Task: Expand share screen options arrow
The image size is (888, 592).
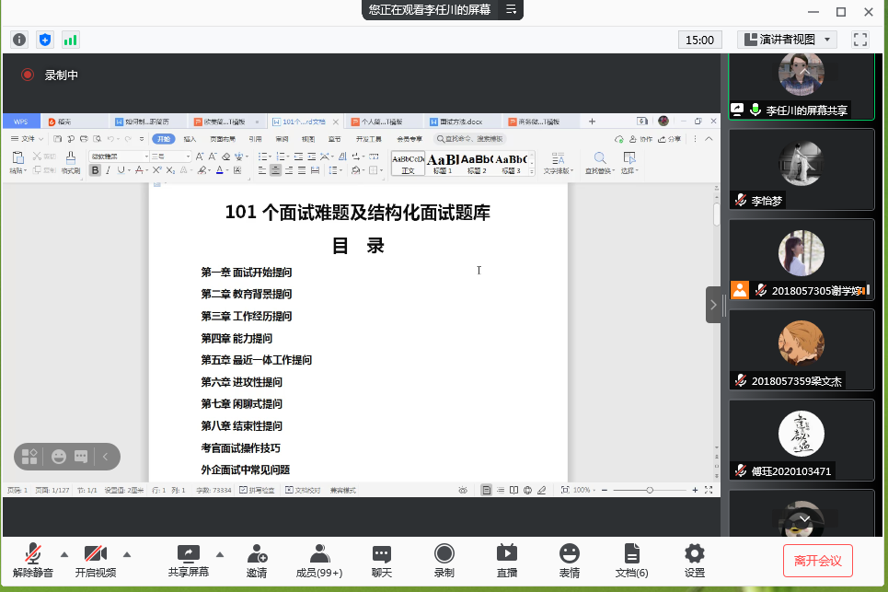Action: [220, 554]
